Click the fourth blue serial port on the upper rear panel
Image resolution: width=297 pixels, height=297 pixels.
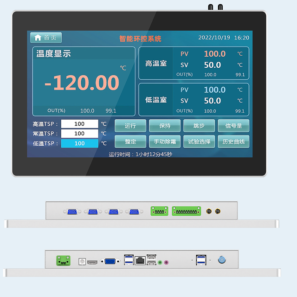click(134, 212)
